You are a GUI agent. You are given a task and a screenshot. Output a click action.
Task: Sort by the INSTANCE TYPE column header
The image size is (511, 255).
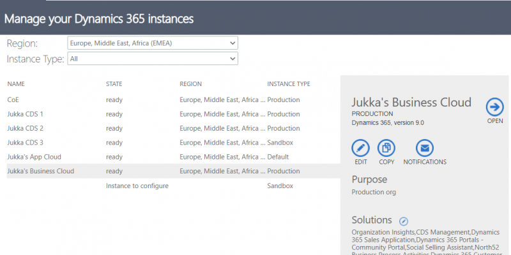(x=289, y=84)
